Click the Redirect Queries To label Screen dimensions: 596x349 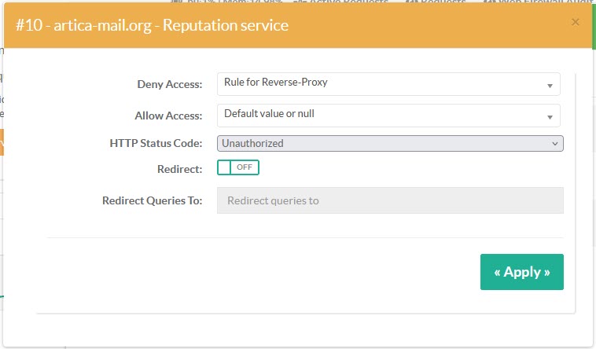pos(152,200)
